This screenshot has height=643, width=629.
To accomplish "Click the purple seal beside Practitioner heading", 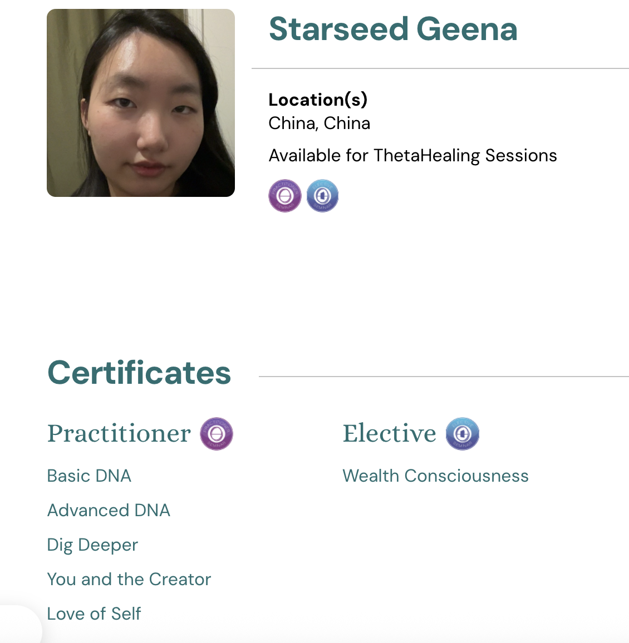I will tap(217, 434).
